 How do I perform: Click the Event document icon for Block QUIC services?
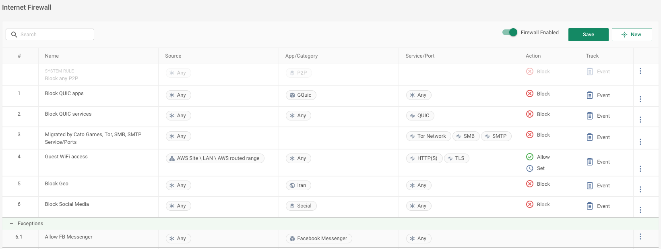589,116
